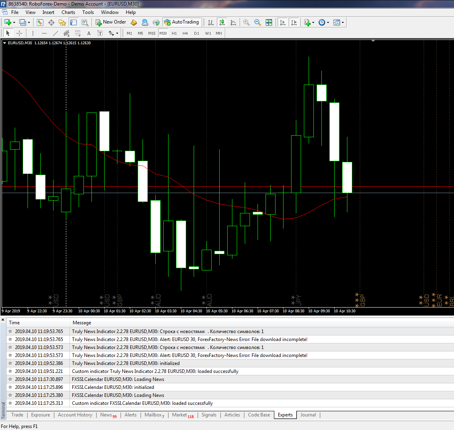Image resolution: width=454 pixels, height=430 pixels.
Task: Click the Zoom Out magnifier icon
Action: [x=258, y=22]
